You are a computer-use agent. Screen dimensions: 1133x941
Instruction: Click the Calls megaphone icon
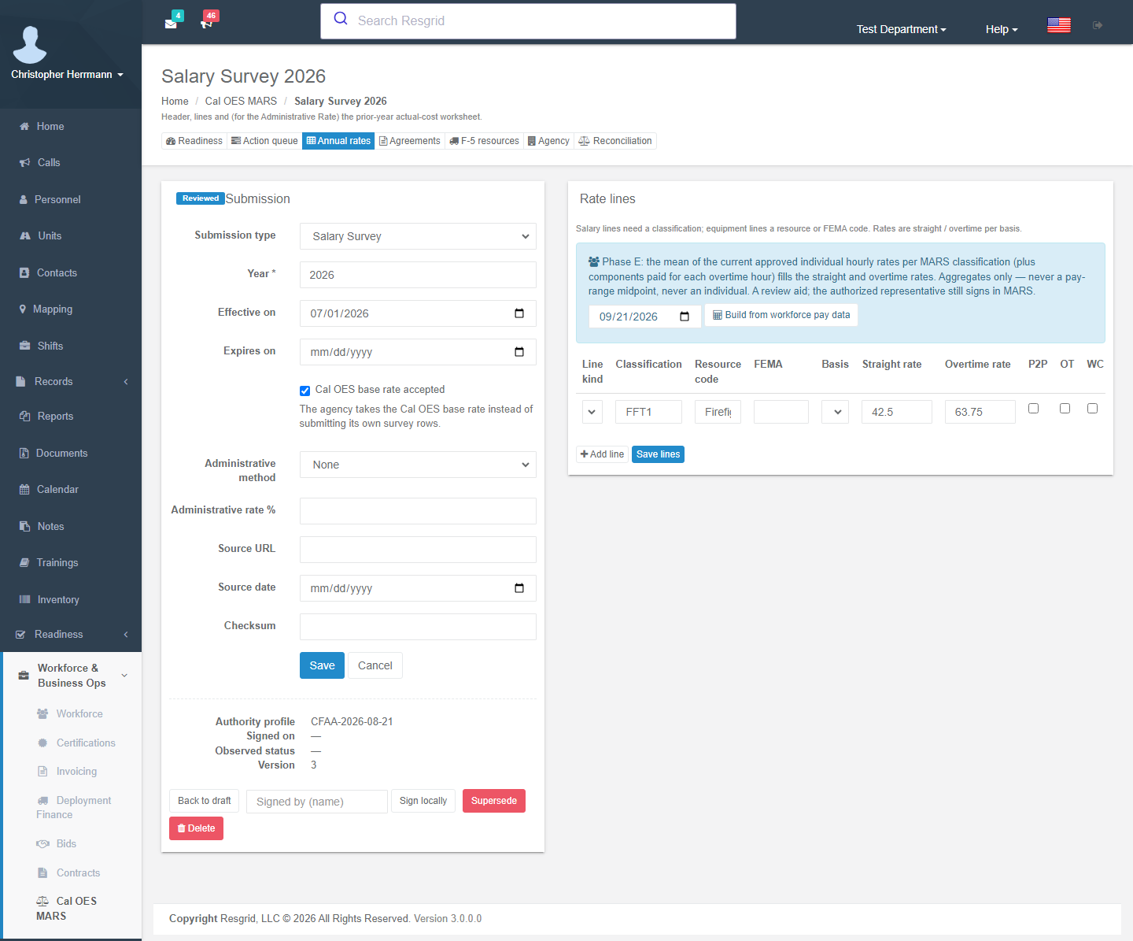coord(24,163)
